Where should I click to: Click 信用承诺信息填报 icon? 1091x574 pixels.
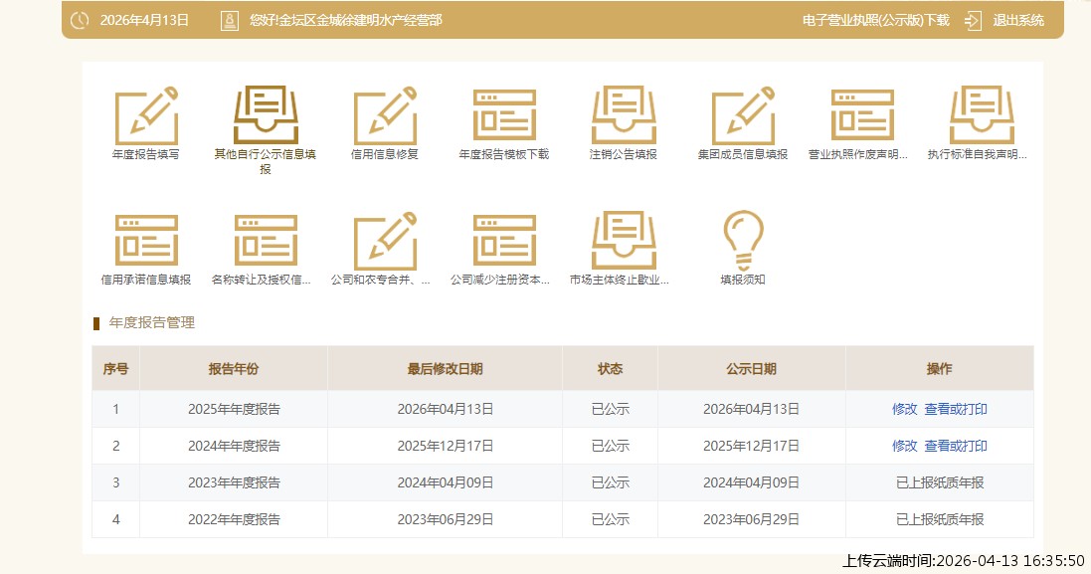pos(146,242)
